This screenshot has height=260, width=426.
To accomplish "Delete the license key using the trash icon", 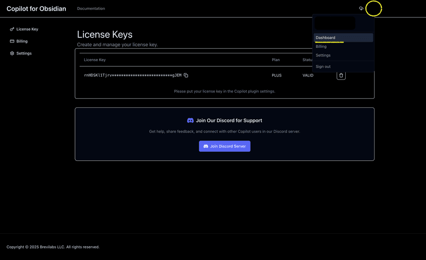I will point(341,76).
